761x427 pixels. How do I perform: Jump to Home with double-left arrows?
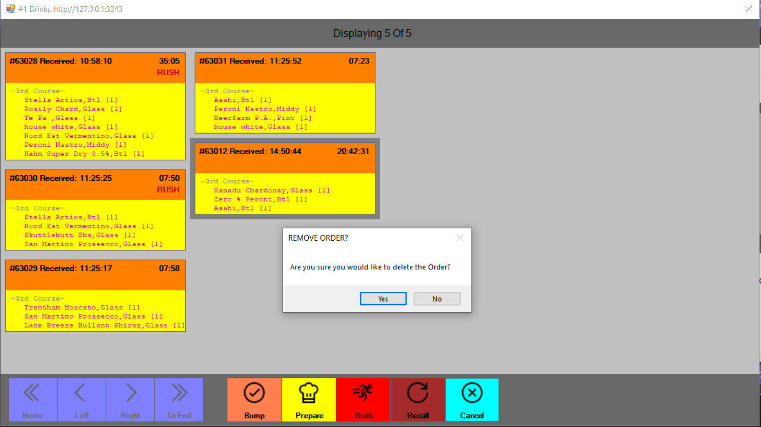pos(32,399)
